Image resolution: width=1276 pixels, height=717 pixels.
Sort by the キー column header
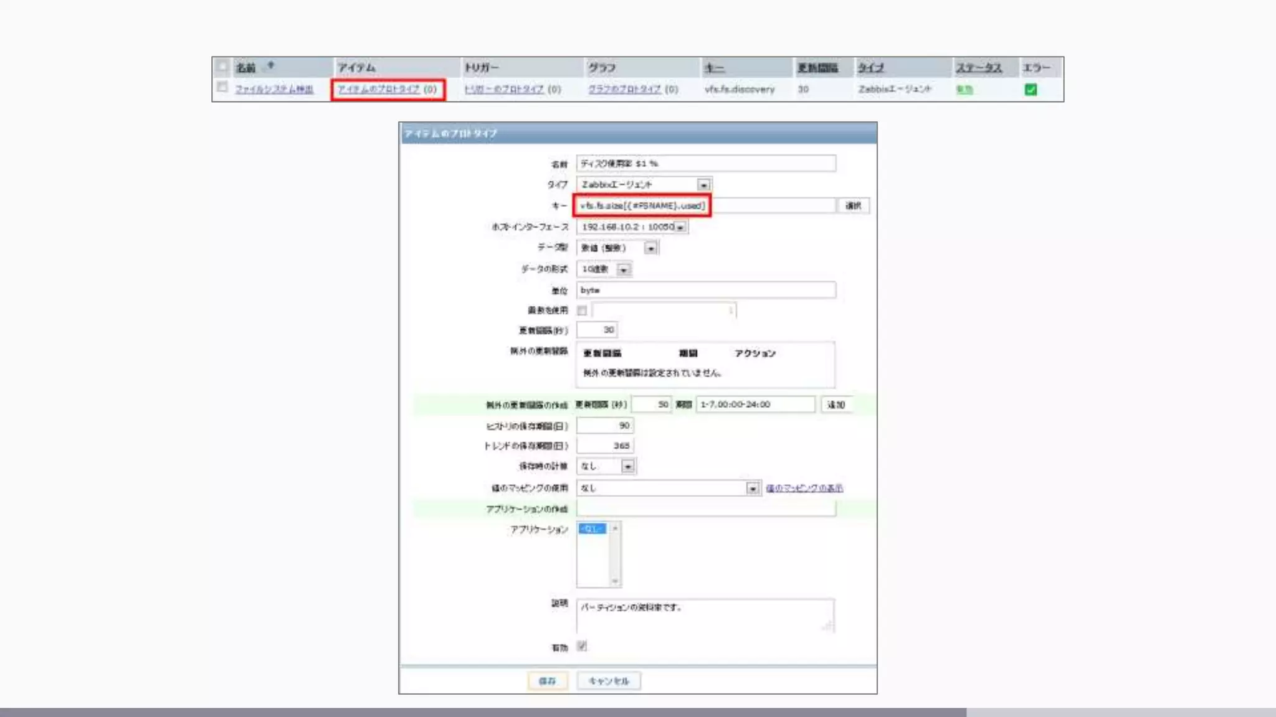(x=714, y=68)
